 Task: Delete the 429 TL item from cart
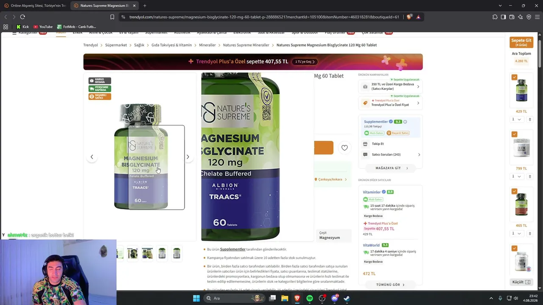530,119
